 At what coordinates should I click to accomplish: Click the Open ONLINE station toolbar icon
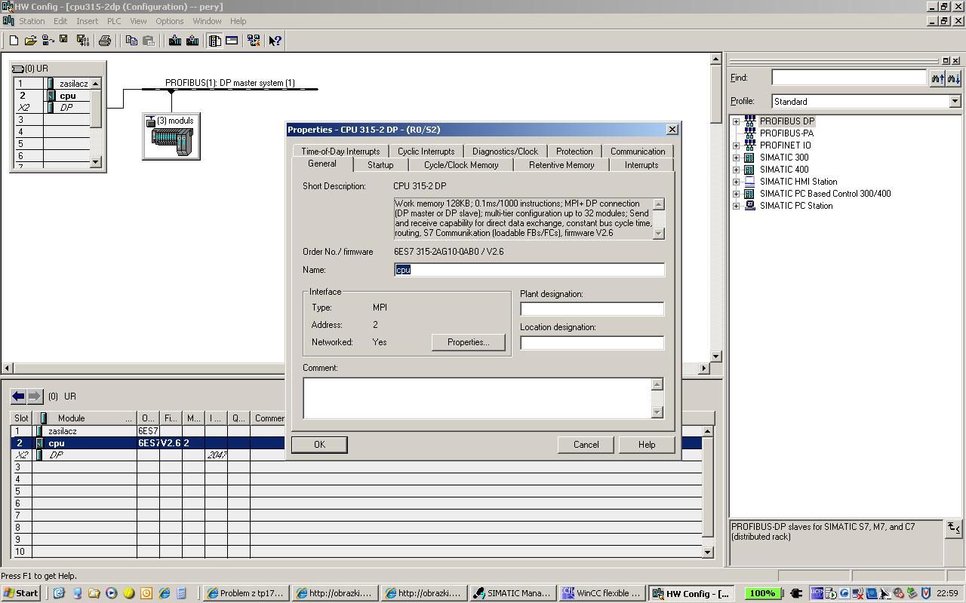coord(48,41)
